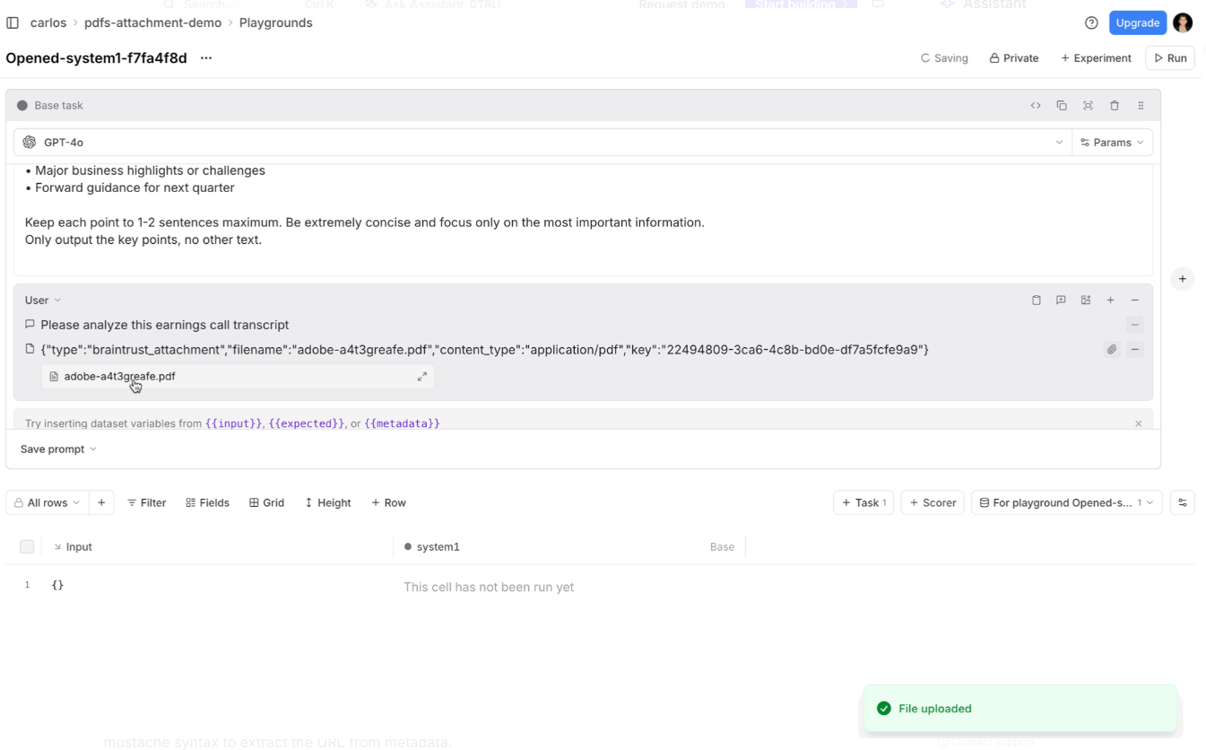Screen dimensions: 1206x750
Task: Open the All rows view dropdown
Action: click(x=48, y=503)
